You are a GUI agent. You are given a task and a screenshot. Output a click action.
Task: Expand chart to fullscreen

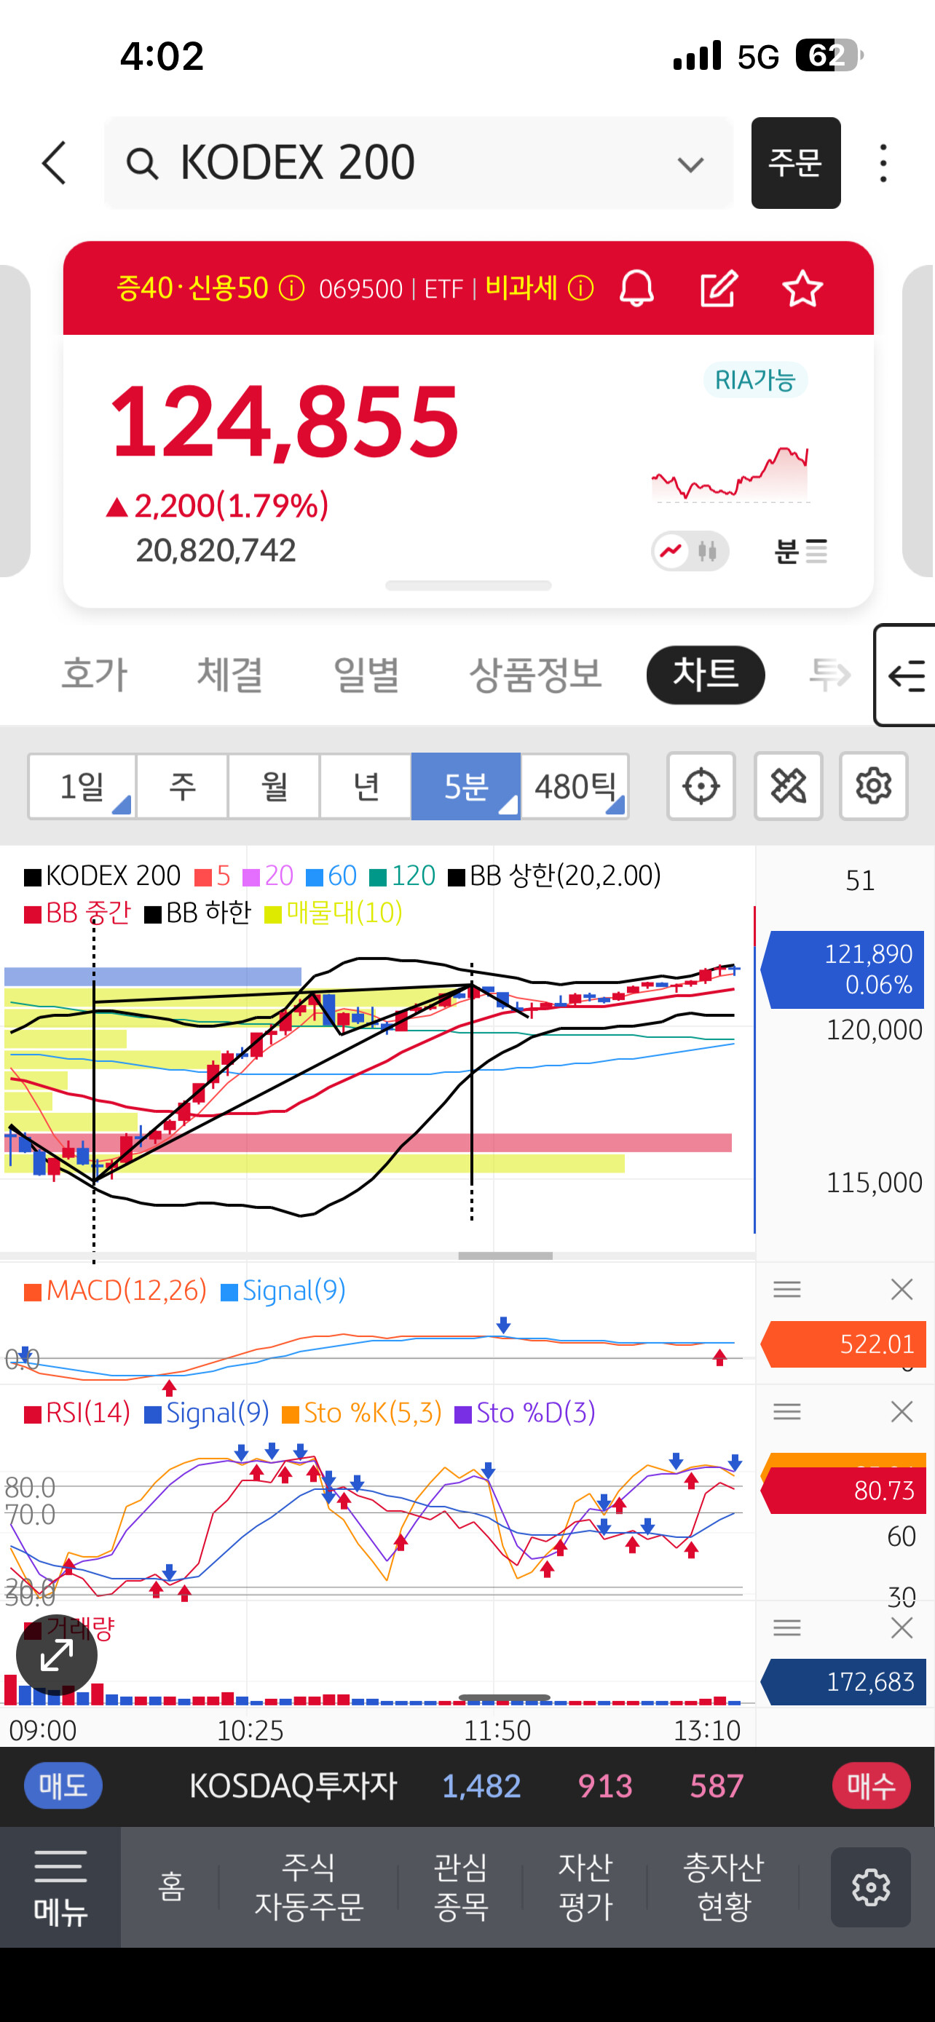click(x=57, y=1655)
